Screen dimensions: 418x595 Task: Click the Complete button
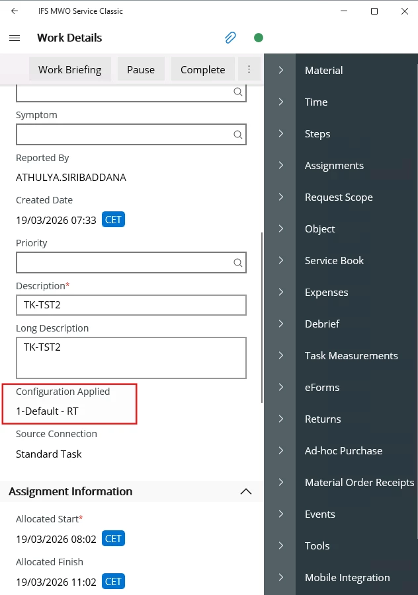[x=202, y=69]
